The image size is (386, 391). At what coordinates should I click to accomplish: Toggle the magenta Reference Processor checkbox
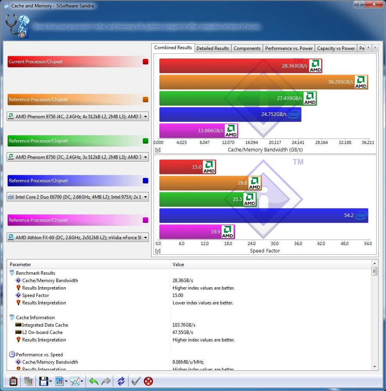(x=146, y=220)
